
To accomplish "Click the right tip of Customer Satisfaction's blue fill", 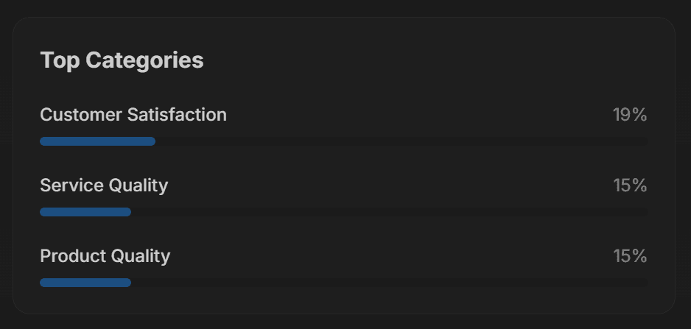I will [x=152, y=141].
